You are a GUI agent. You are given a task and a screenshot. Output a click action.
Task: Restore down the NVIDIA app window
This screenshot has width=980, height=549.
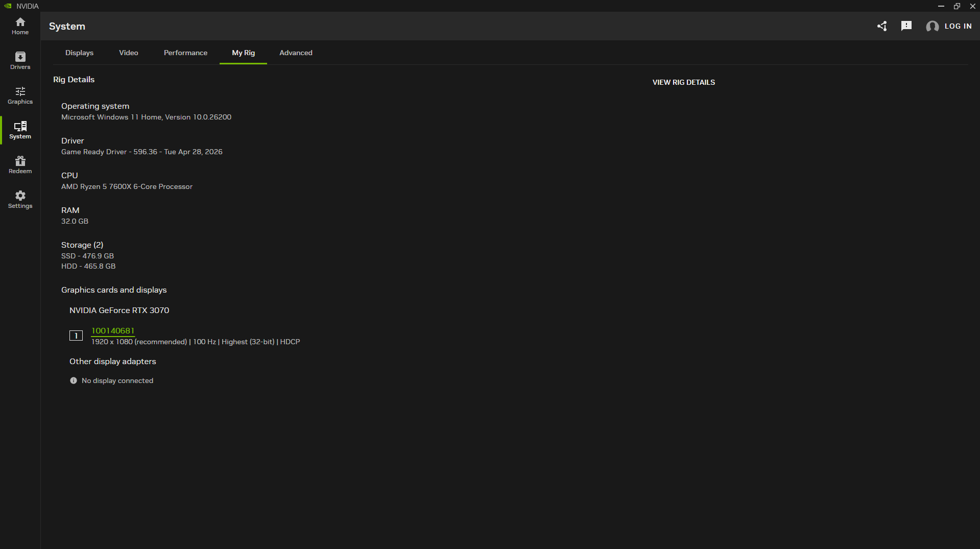click(957, 6)
